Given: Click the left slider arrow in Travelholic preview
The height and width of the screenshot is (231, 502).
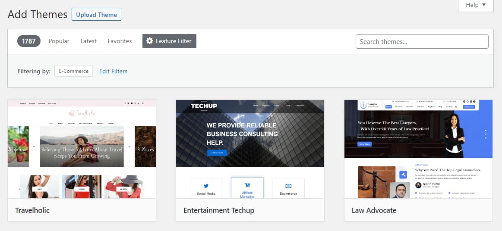Looking at the screenshot, I should tap(34, 147).
